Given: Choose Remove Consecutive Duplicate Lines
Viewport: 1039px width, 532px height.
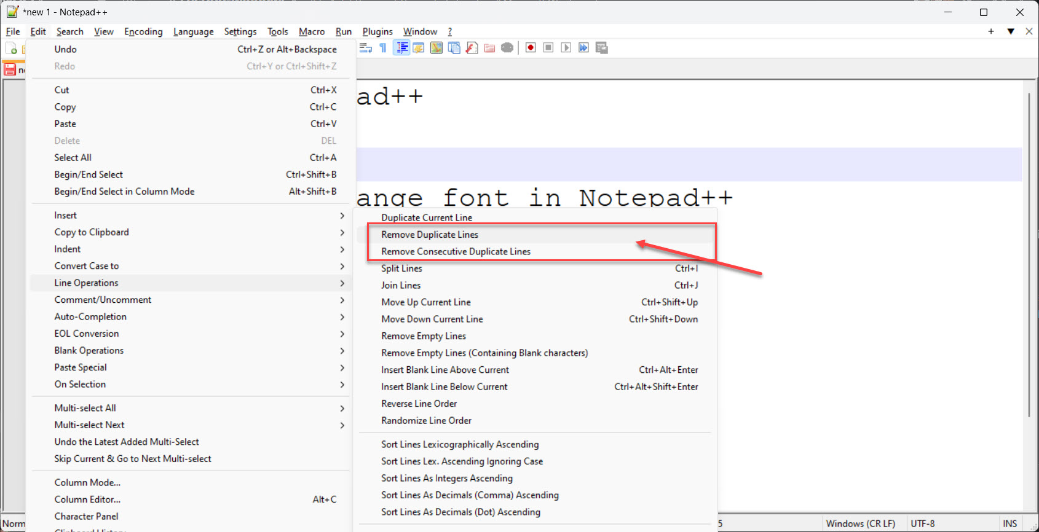Looking at the screenshot, I should [456, 251].
